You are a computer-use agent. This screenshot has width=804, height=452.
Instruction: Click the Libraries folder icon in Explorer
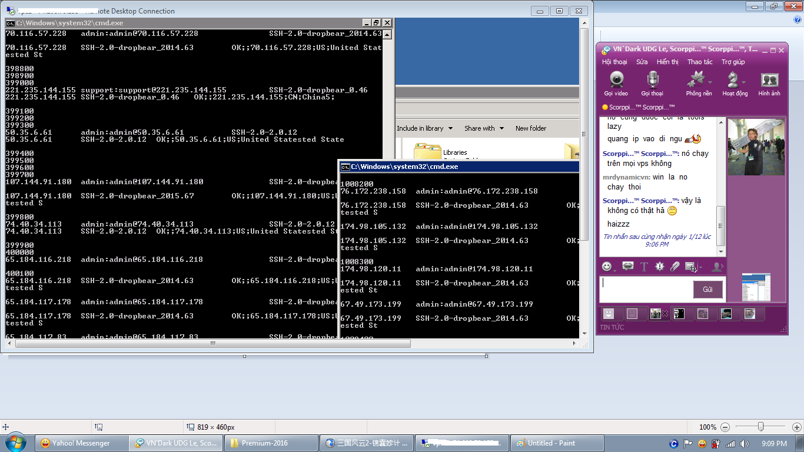(x=427, y=151)
